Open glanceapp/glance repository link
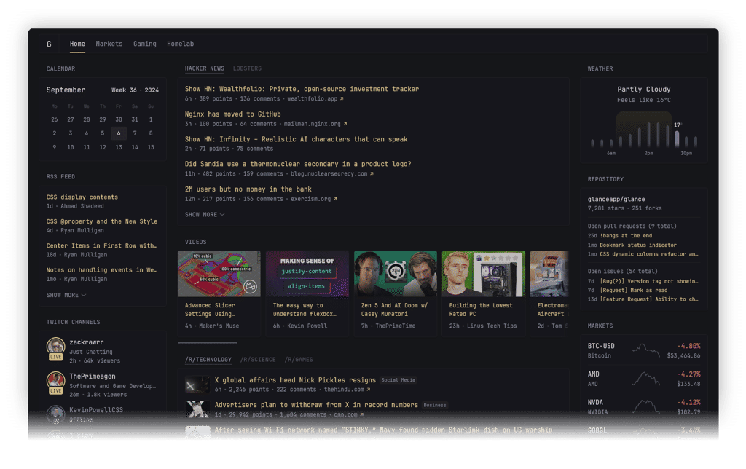Image resolution: width=746 pixels, height=469 pixels. (x=616, y=200)
